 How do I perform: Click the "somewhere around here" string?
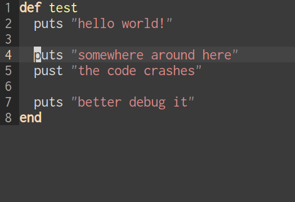(155, 55)
